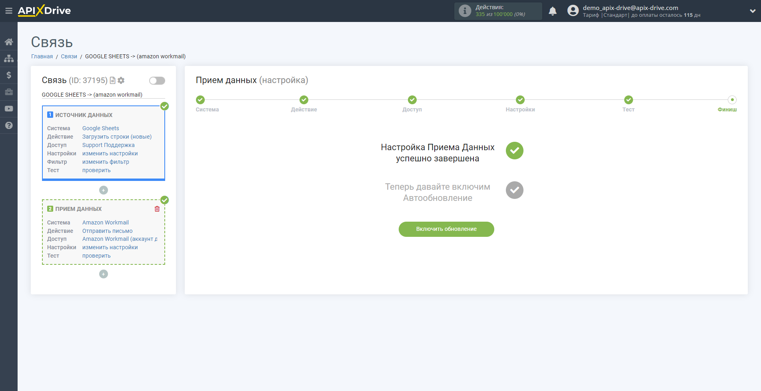Click изменить настройки in data receiver
Viewport: 761px width, 391px height.
coord(110,247)
